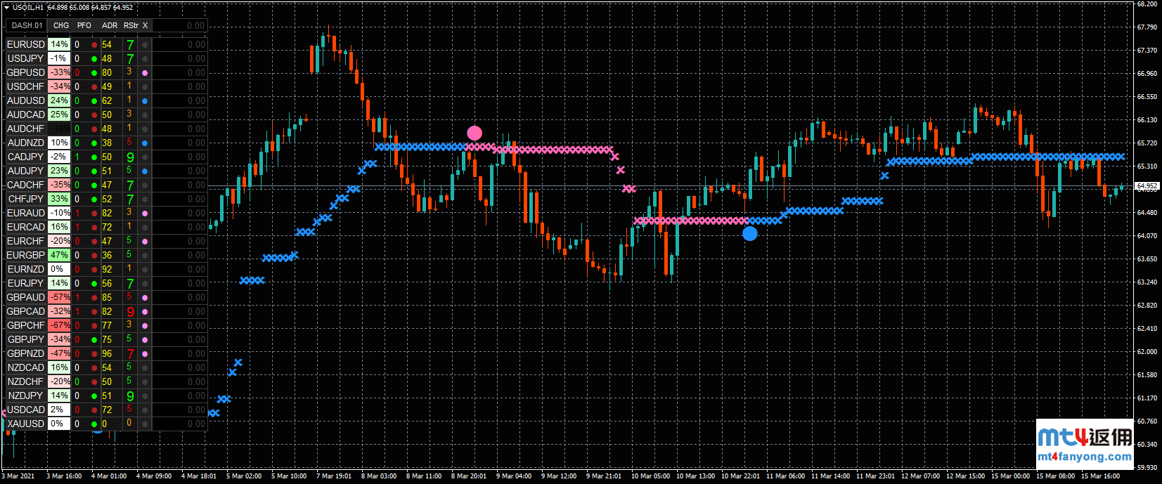Click the red -67% GBPCHF change cell
This screenshot has width=1162, height=484.
60,325
